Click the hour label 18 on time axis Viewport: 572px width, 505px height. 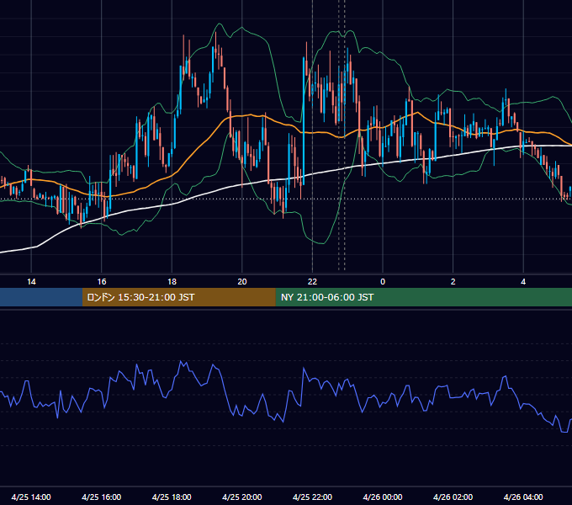(x=172, y=282)
